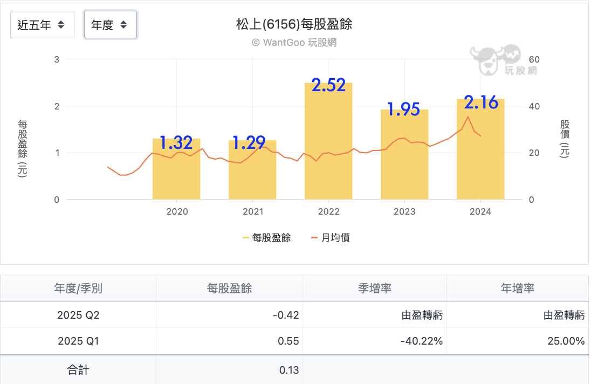The width and height of the screenshot is (591, 384).
Task: Toggle the 每股盈餘 legend series
Action: (x=266, y=237)
